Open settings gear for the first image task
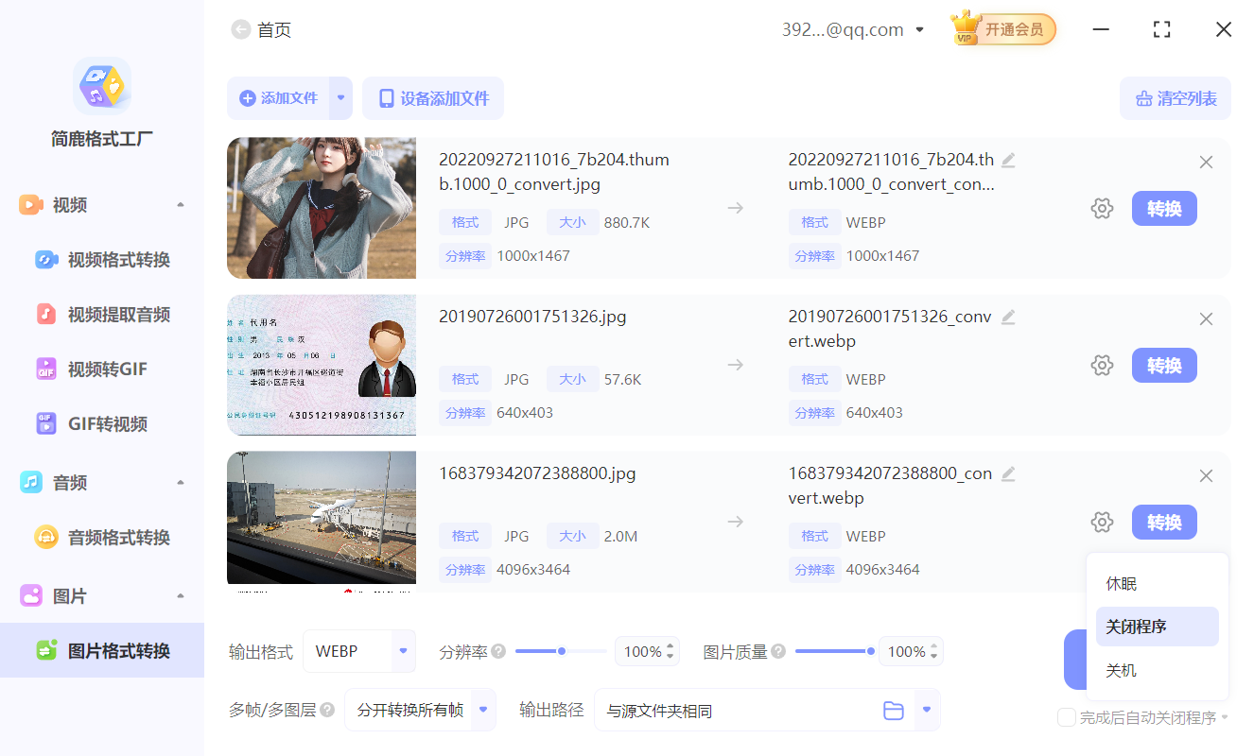 tap(1102, 208)
